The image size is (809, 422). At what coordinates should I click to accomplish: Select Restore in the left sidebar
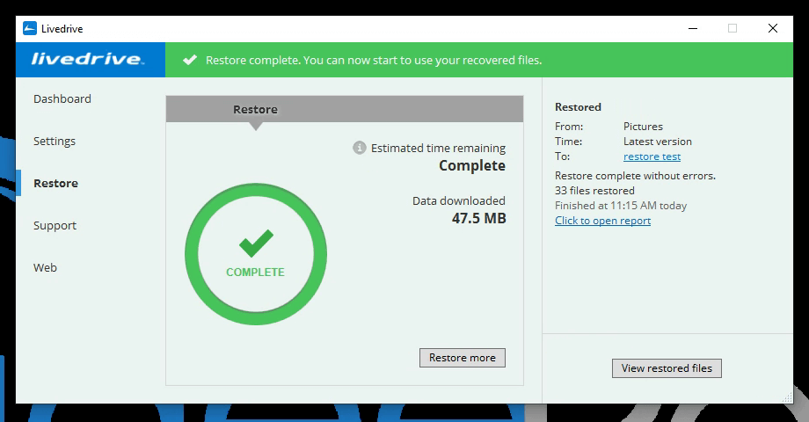pyautogui.click(x=55, y=184)
